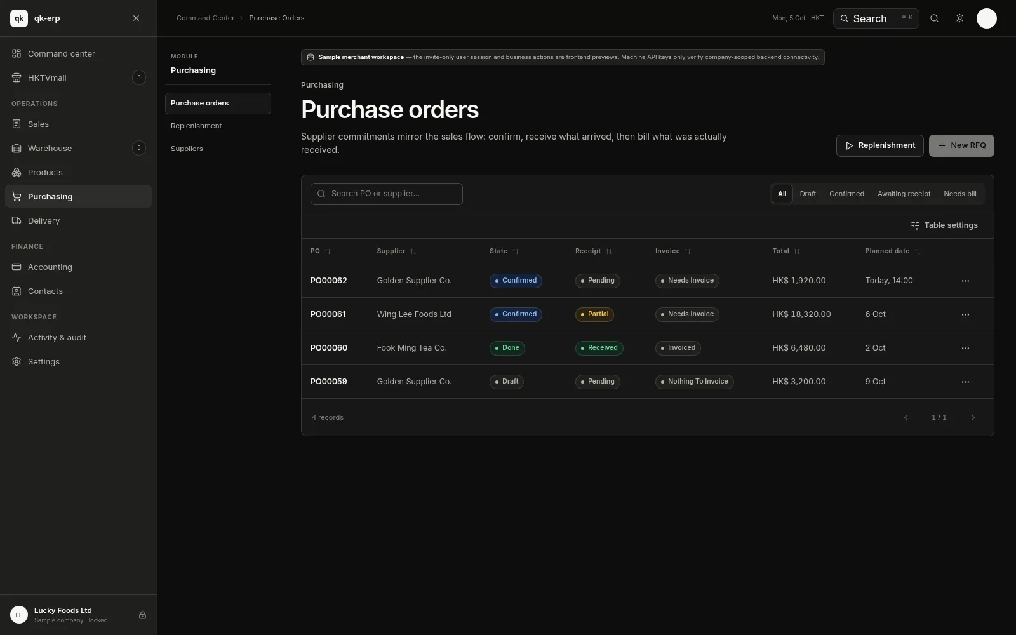
Task: Focus the Search PO or supplier field
Action: (387, 194)
